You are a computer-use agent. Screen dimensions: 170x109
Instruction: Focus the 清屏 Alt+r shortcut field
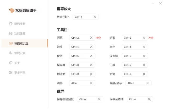(79, 83)
